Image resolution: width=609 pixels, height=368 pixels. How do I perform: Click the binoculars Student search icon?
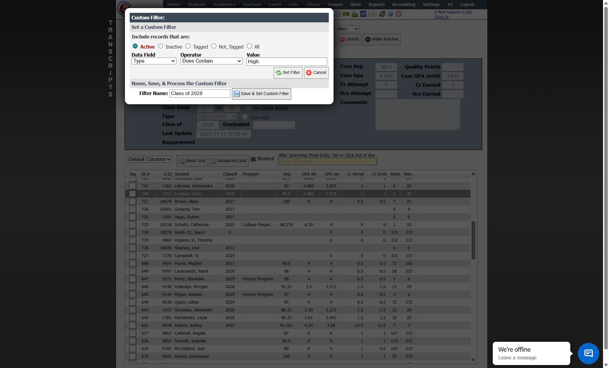point(253,159)
